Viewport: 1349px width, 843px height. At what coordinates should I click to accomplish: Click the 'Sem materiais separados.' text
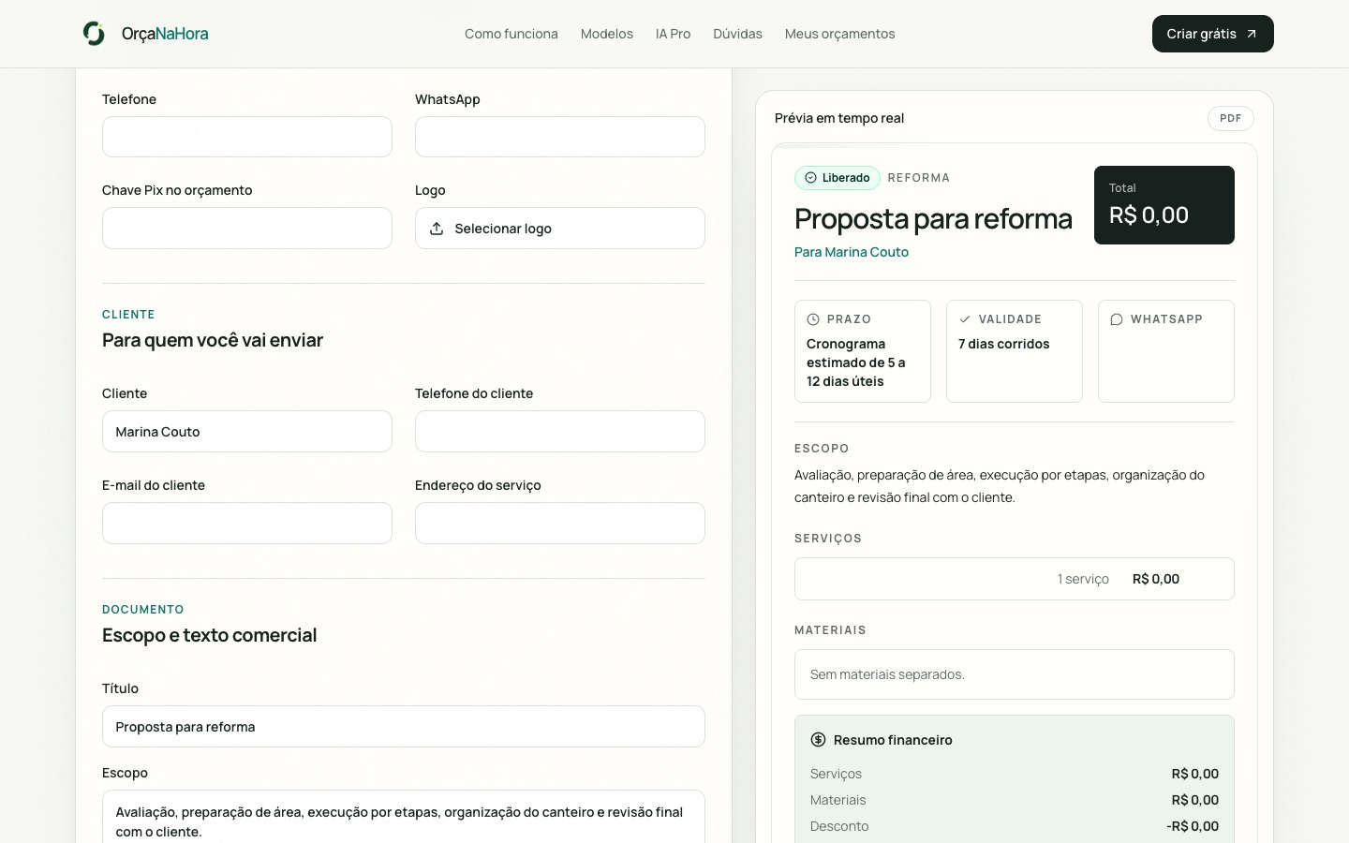(x=887, y=674)
